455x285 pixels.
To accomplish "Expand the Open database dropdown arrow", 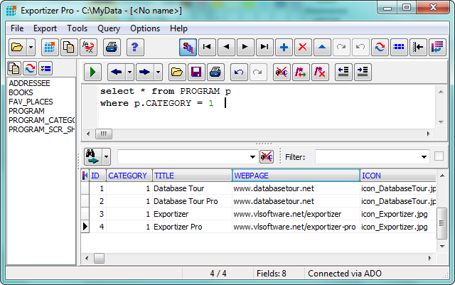I will 31,47.
